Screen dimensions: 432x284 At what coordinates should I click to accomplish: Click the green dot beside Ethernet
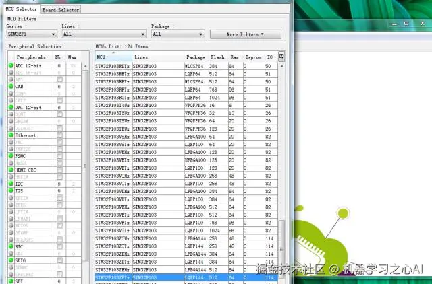coord(11,135)
